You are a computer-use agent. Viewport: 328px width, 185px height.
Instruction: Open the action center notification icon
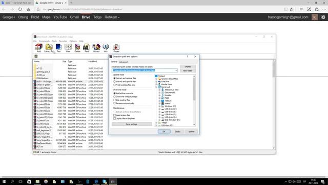323,181
